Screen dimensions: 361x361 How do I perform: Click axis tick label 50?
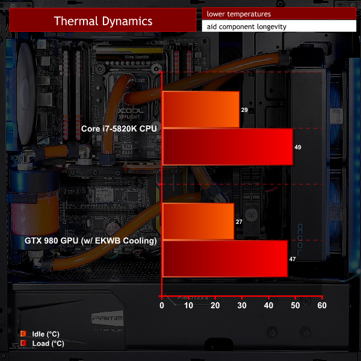(x=295, y=305)
